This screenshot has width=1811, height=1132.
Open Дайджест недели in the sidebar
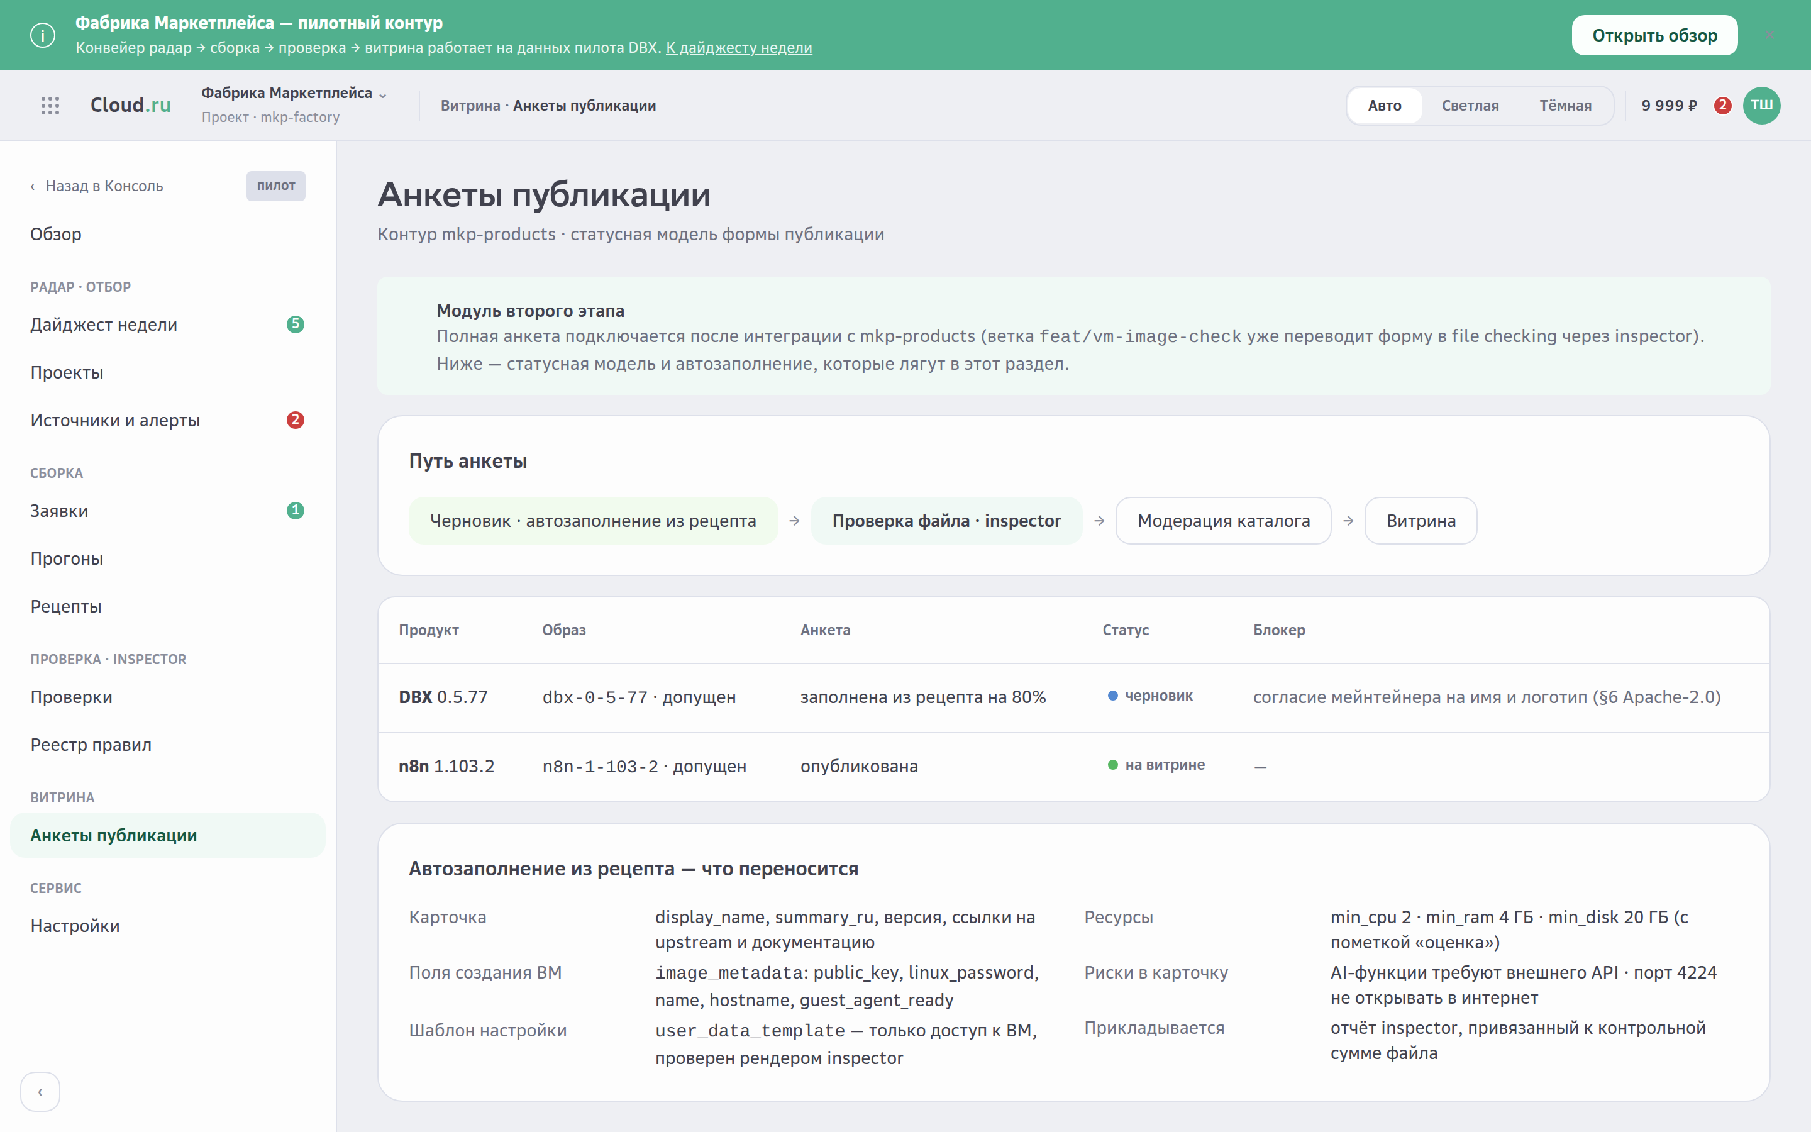coord(168,324)
